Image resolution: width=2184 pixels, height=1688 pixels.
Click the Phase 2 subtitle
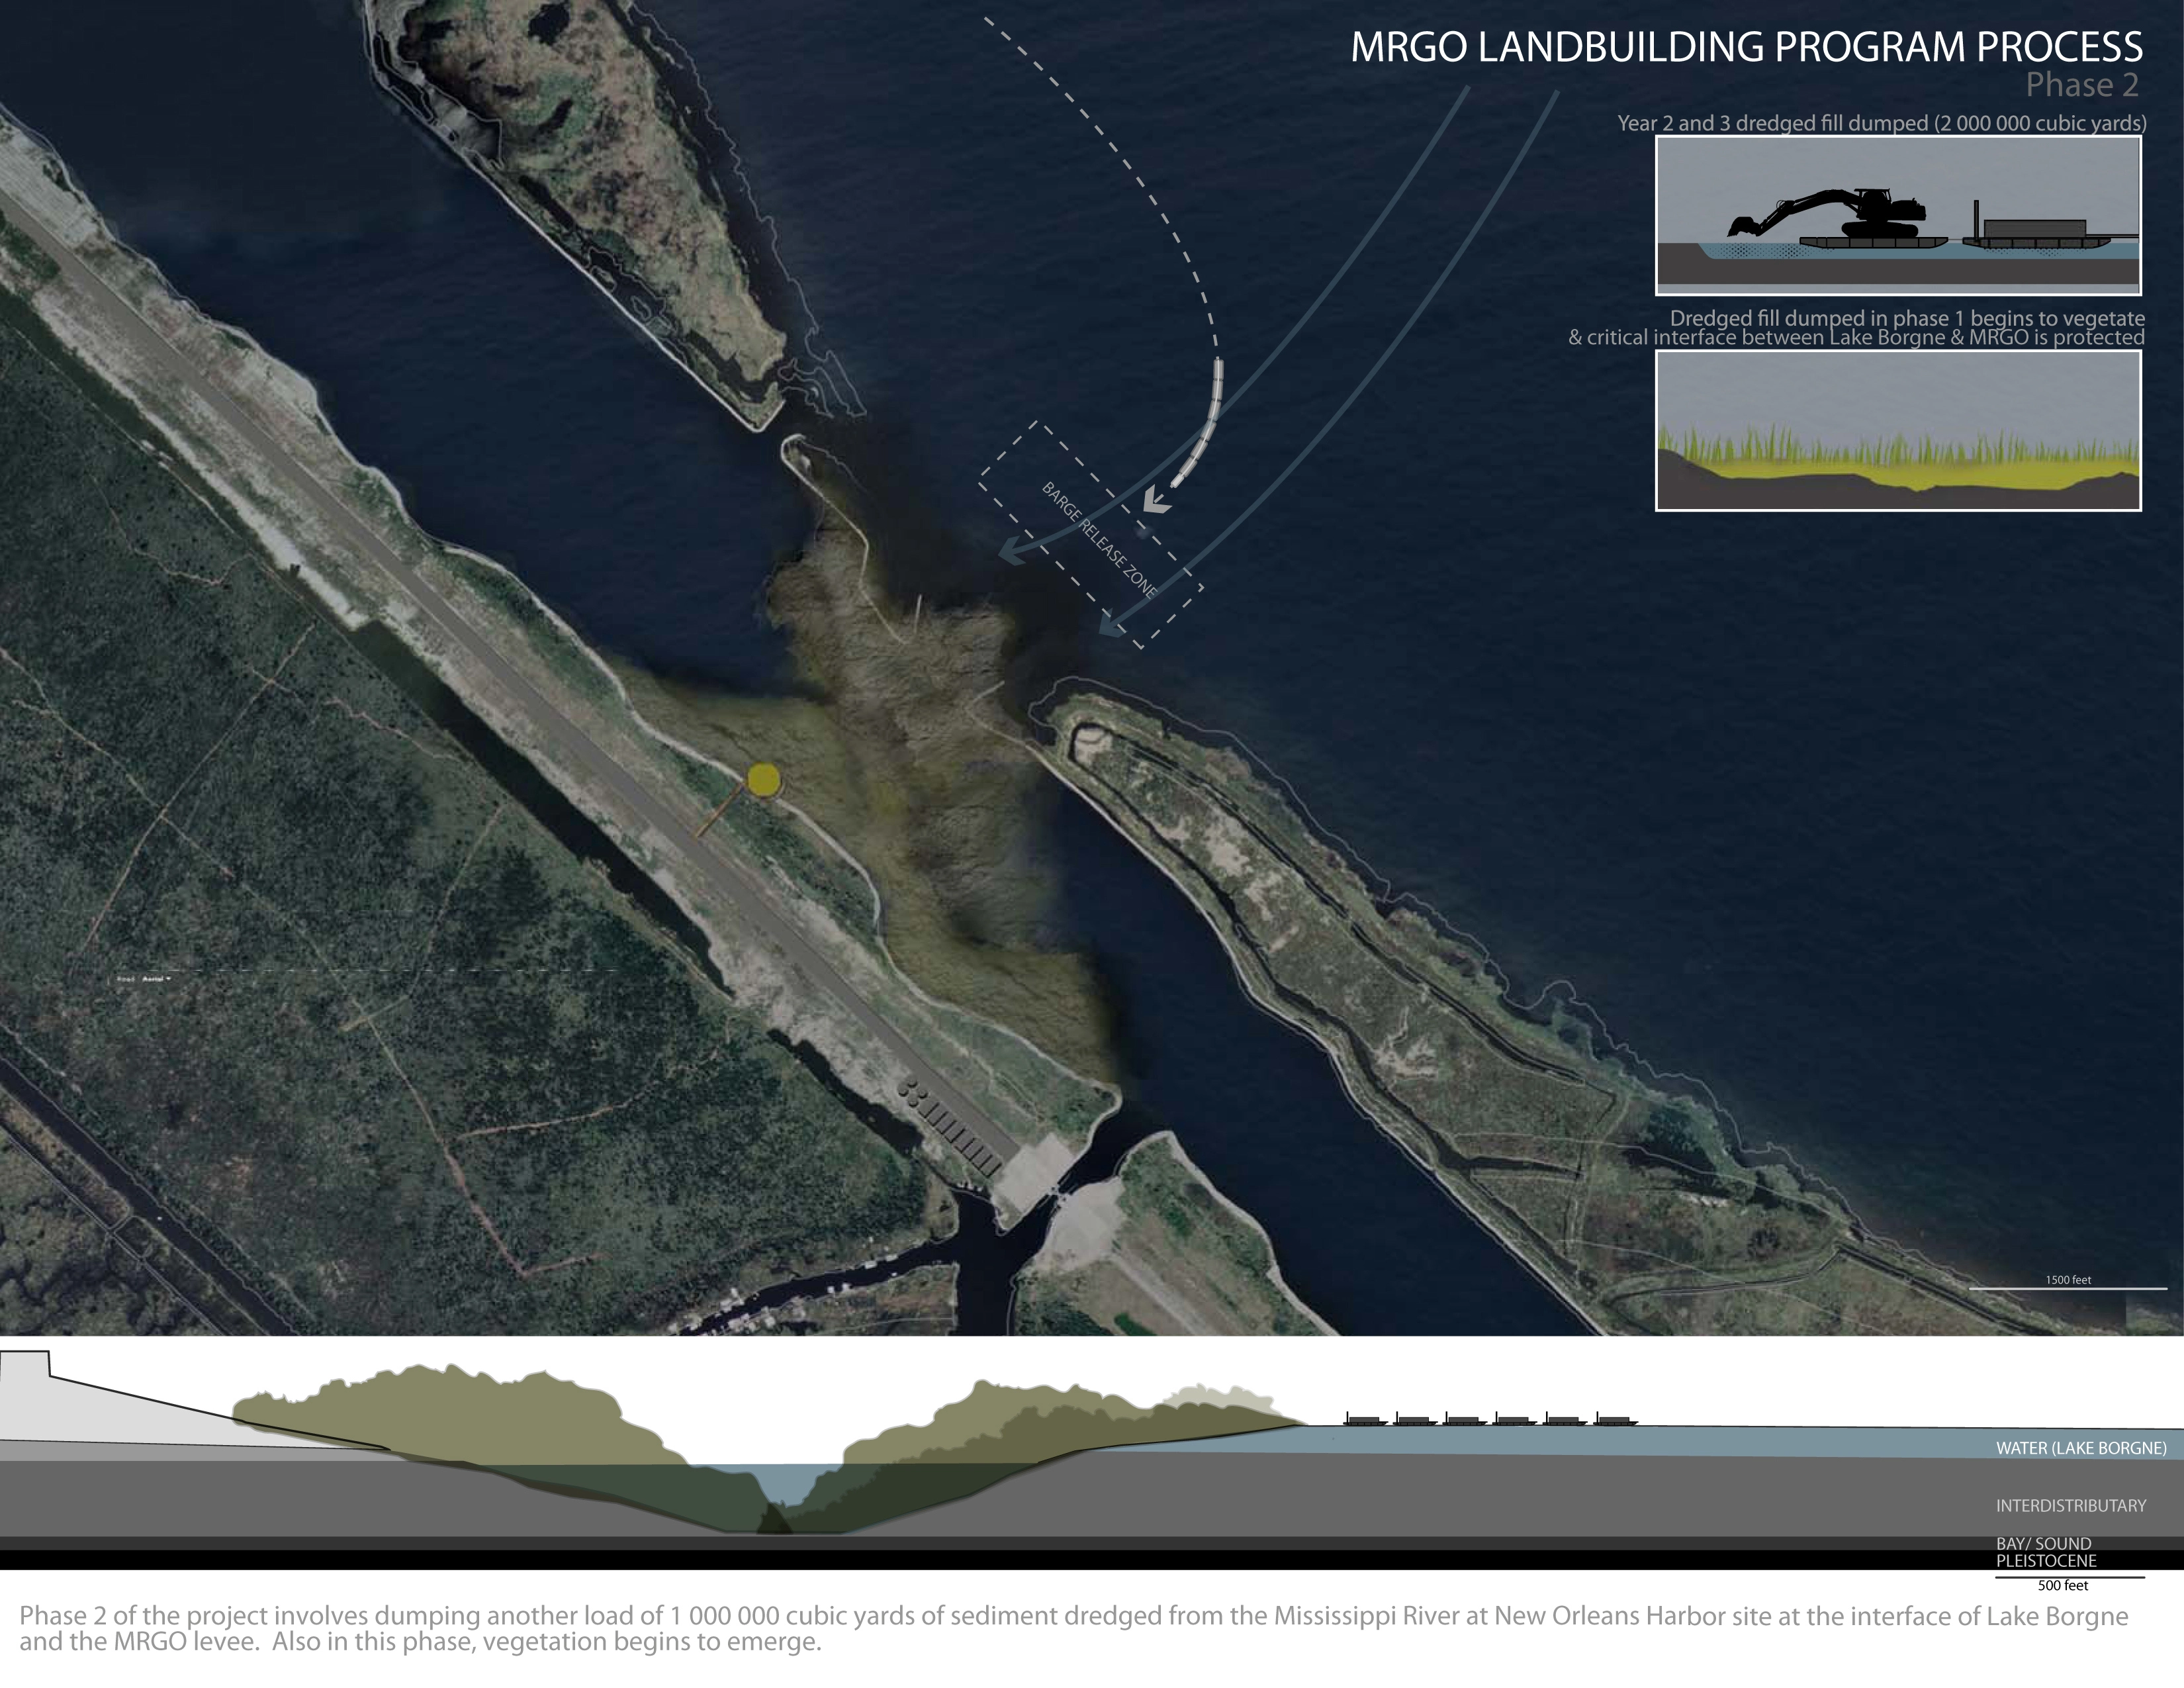pyautogui.click(x=2082, y=85)
